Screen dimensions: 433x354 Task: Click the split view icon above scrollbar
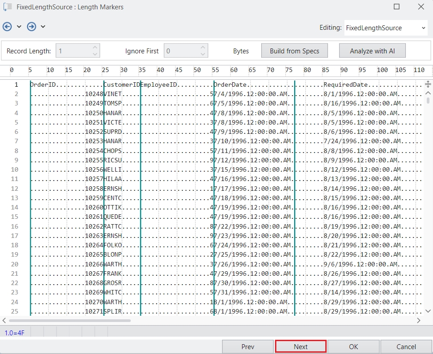[x=428, y=84]
